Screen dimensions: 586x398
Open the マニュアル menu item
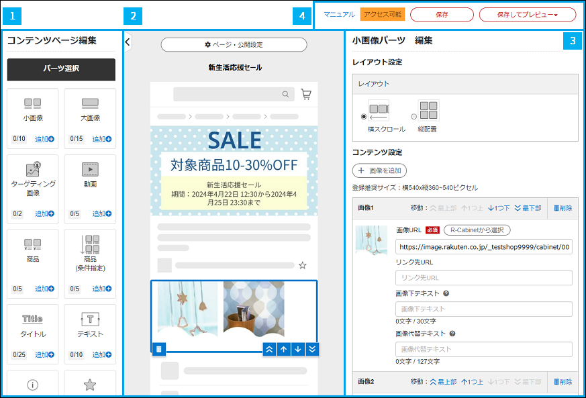pyautogui.click(x=338, y=13)
